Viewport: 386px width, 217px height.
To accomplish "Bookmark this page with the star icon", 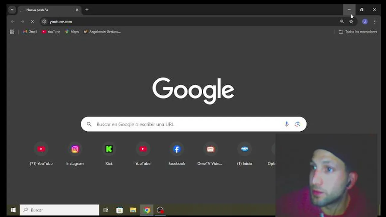I will click(x=351, y=22).
